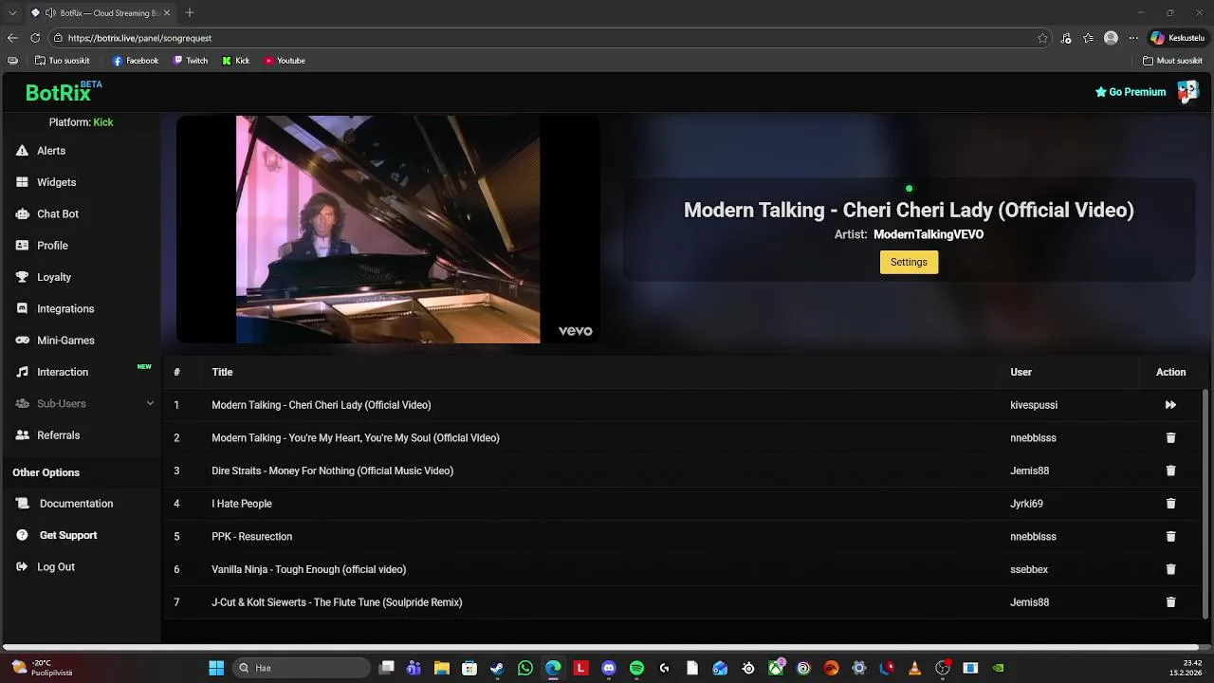Open VLC media player from taskbar
The image size is (1214, 683).
[914, 668]
